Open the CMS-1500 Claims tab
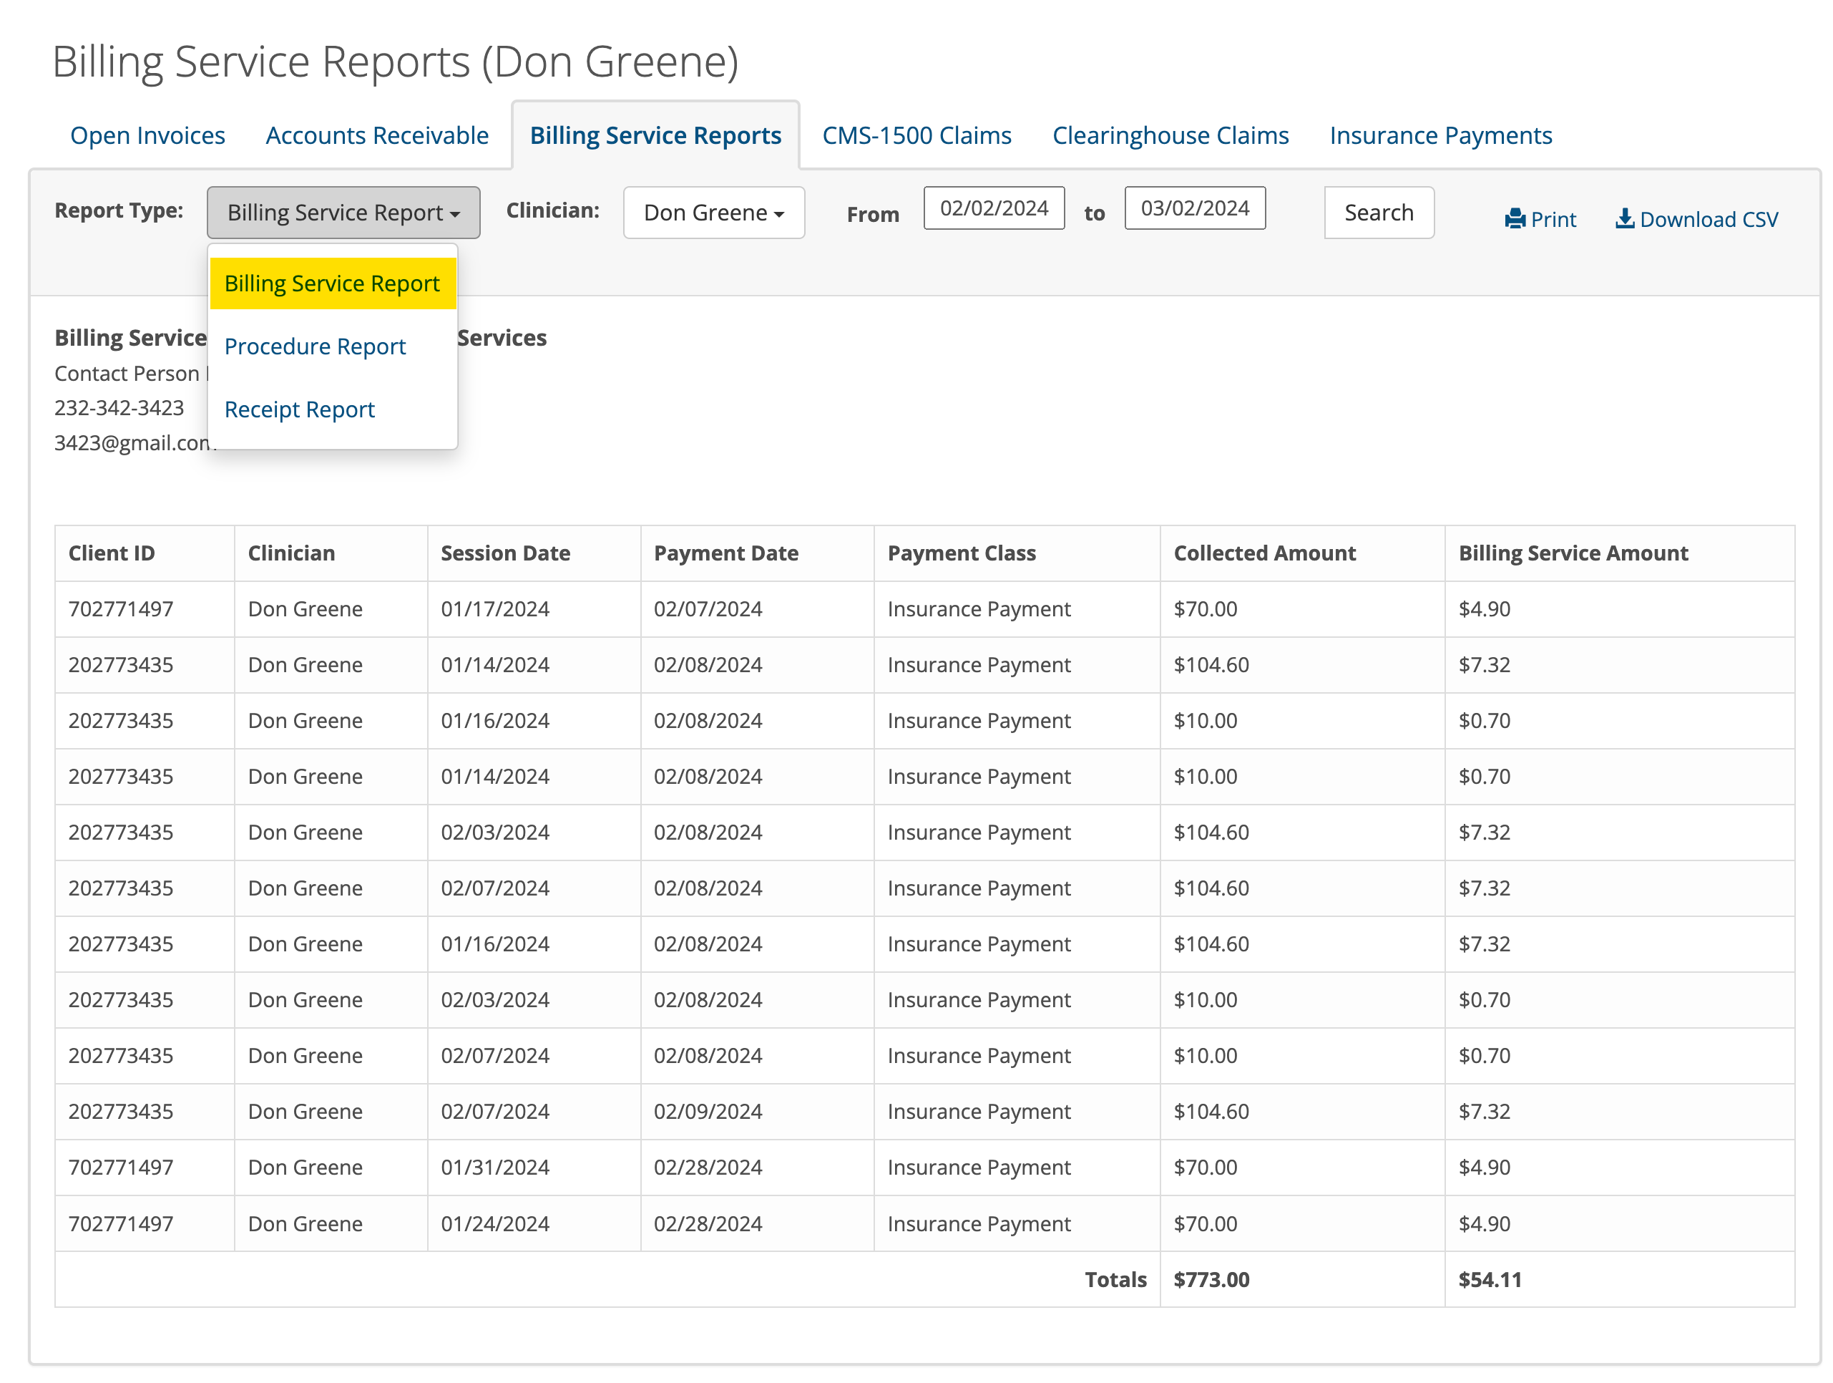 [x=916, y=135]
